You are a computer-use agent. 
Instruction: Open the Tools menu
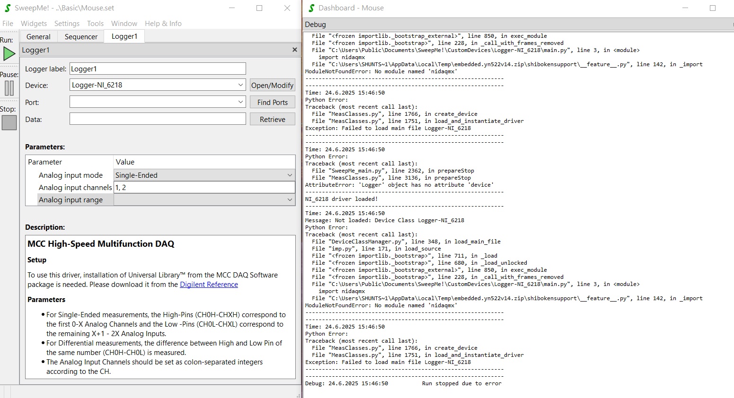pyautogui.click(x=95, y=24)
